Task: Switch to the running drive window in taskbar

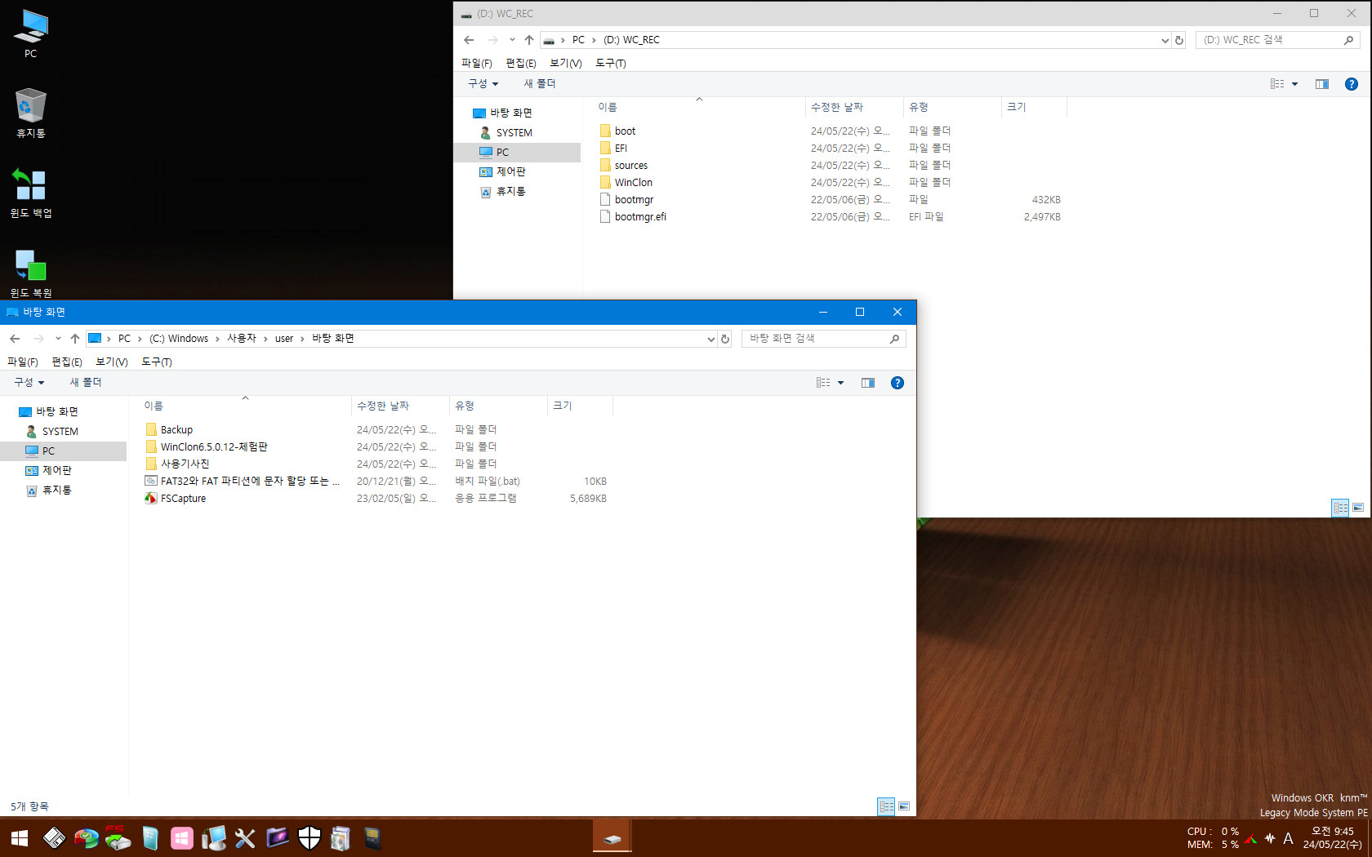Action: [612, 838]
